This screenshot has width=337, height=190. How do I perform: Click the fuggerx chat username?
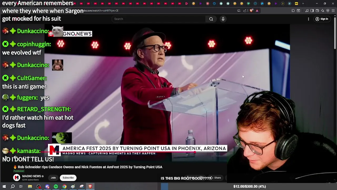[27, 98]
